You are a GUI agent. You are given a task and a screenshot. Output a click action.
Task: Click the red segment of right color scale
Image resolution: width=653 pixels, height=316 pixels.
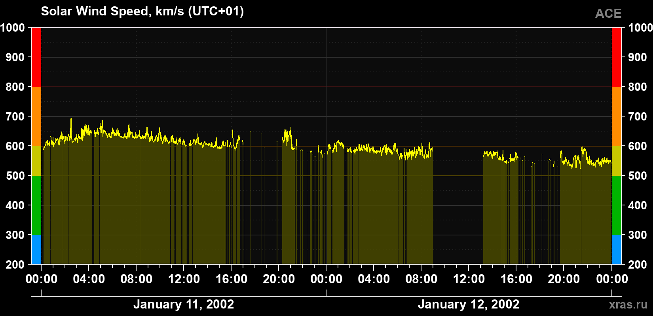pyautogui.click(x=617, y=57)
